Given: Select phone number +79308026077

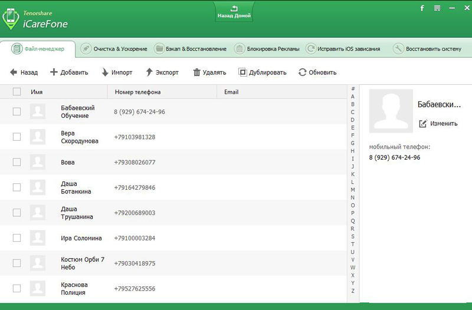Looking at the screenshot, I should (135, 162).
